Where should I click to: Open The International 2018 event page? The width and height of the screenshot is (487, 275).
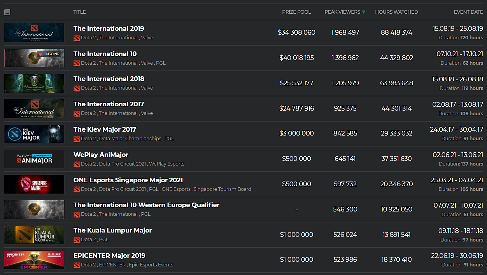[109, 79]
